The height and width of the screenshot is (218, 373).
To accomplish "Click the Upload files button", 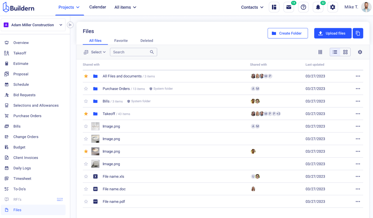I will pos(332,33).
